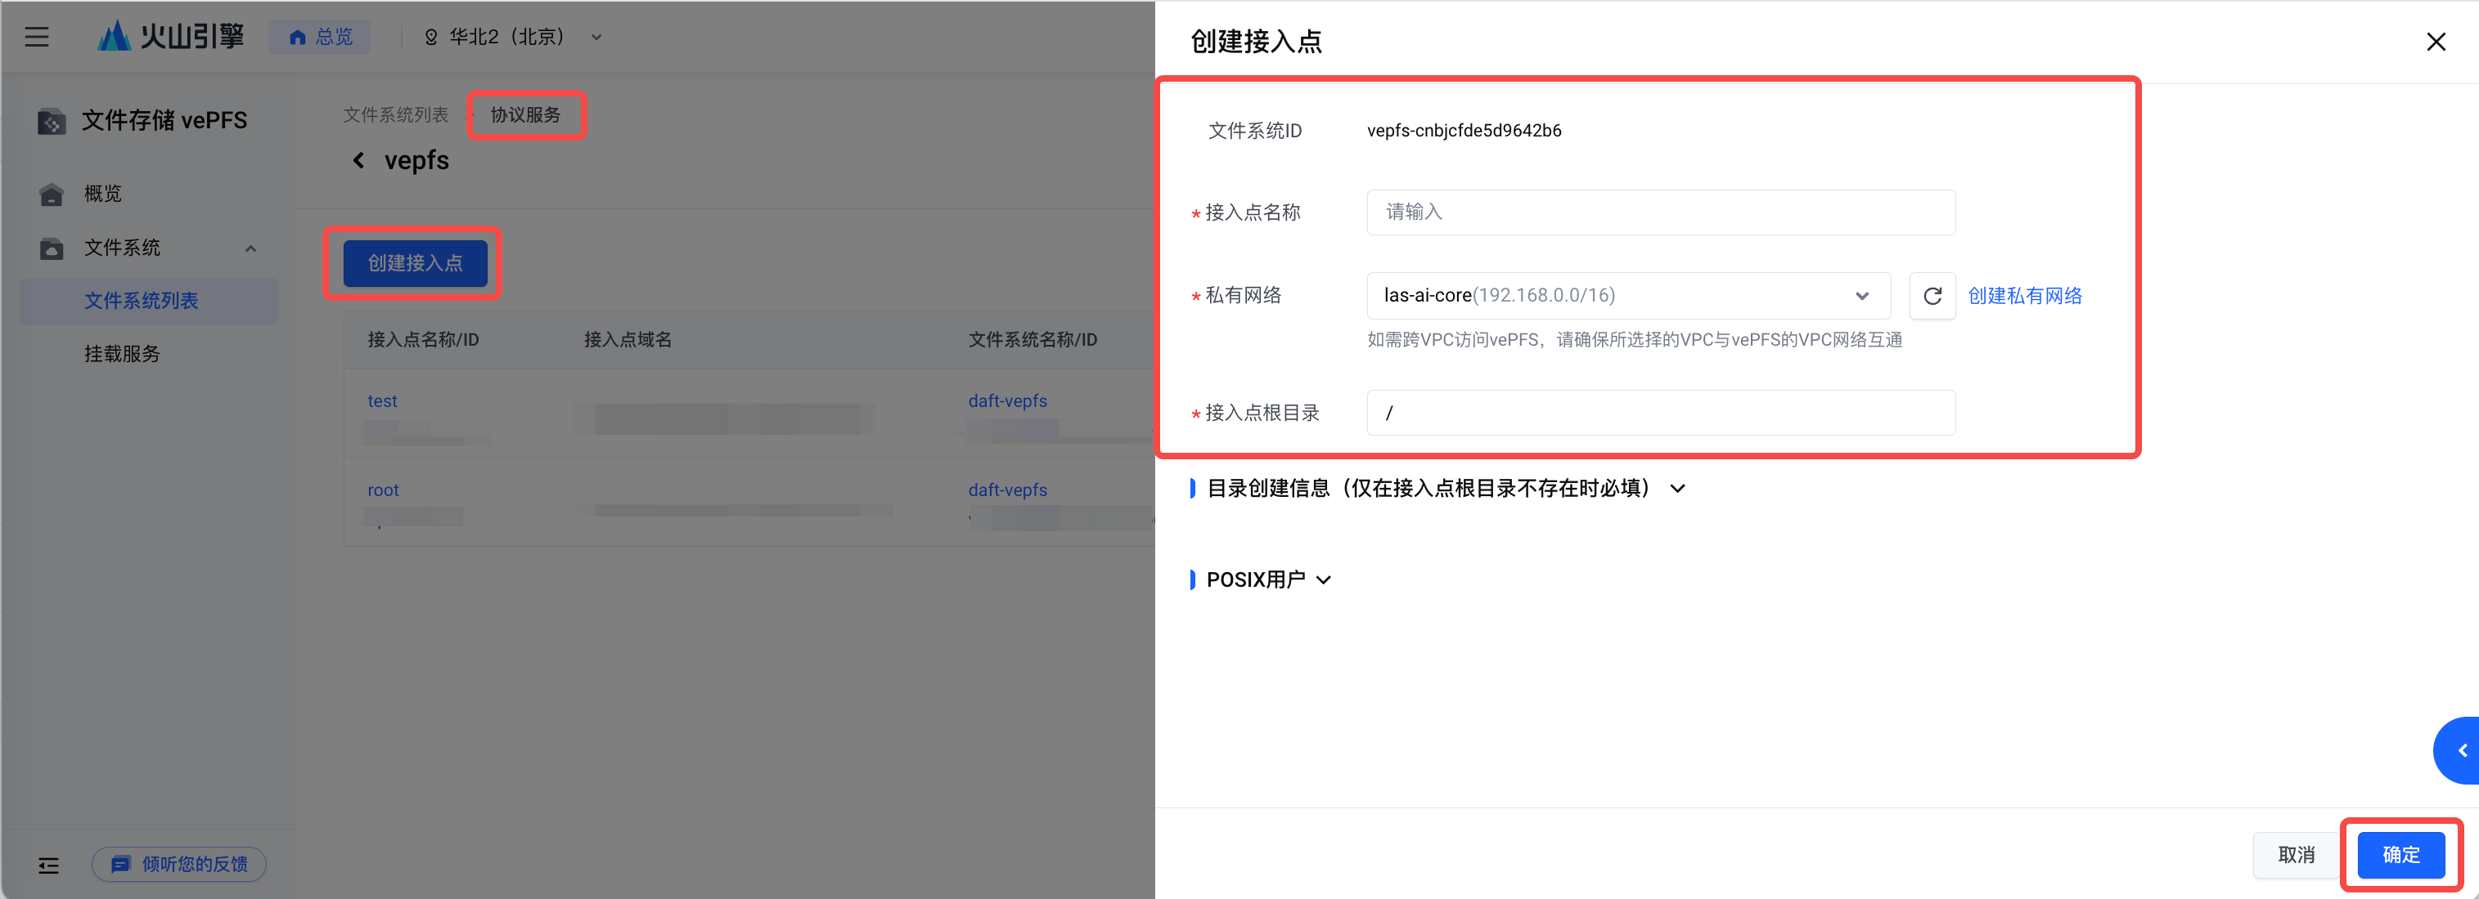Click the back arrow beside vepfs
Screen dimensions: 2479x899
(x=359, y=160)
